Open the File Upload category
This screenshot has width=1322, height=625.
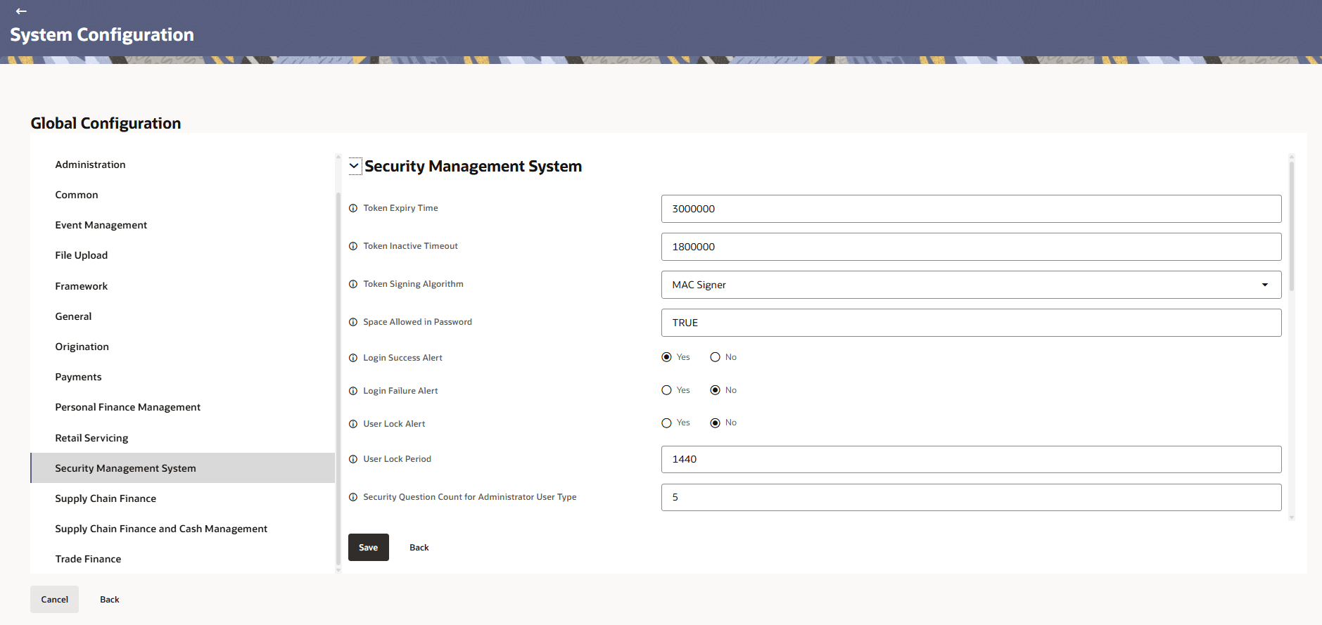[x=182, y=255]
